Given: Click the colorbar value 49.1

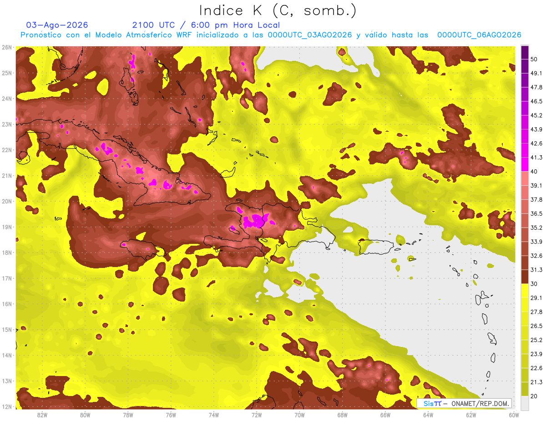Looking at the screenshot, I should tap(536, 74).
